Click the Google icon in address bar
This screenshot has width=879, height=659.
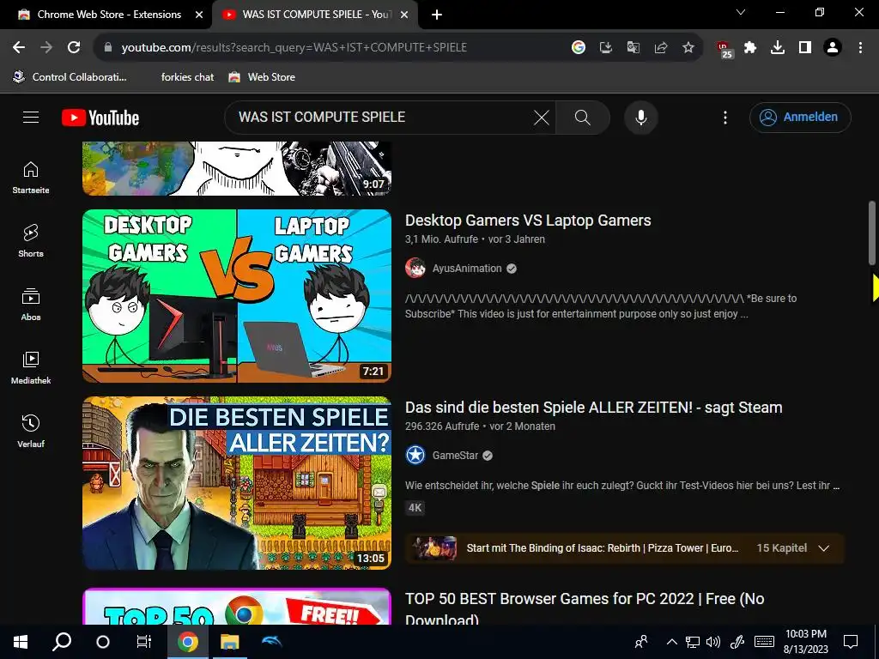tap(579, 47)
